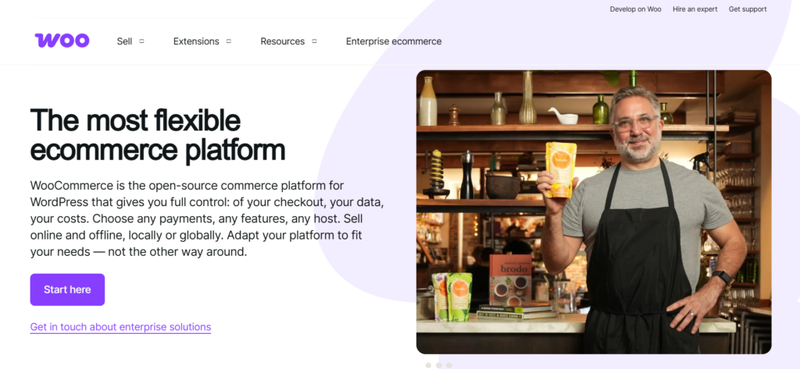
Task: Open the Sell navigation menu label
Action: (124, 41)
